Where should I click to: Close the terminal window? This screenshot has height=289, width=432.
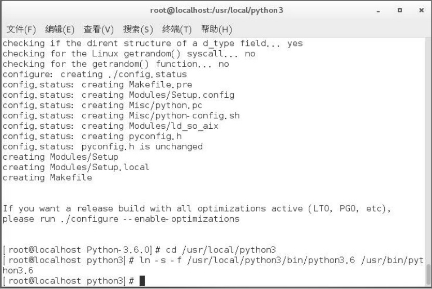[421, 10]
